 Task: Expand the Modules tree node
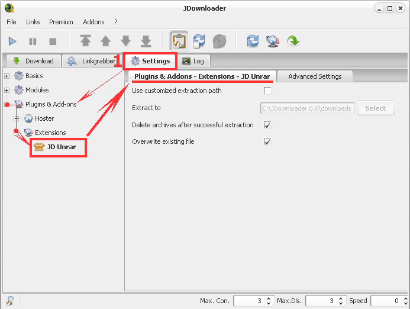point(7,90)
